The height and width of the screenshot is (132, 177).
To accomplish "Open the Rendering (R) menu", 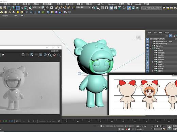I will point(60,4).
